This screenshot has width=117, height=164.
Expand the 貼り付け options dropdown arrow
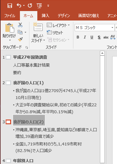10,40
